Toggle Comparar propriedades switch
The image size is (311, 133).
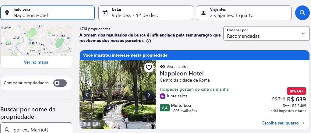60,83
